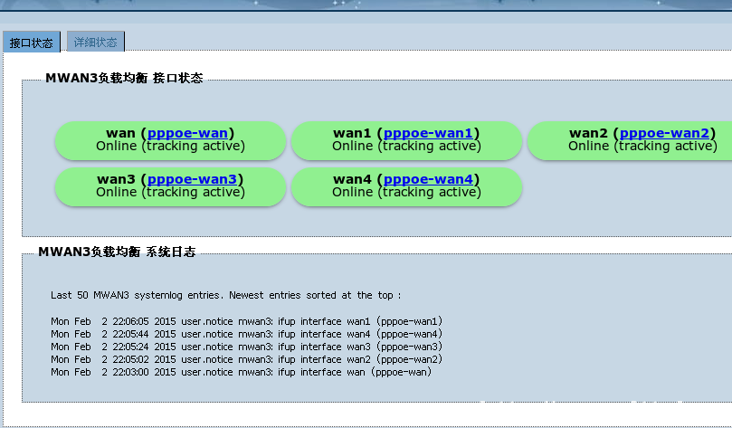
Task: Switch to the 接口状态 tab
Action: pos(32,43)
